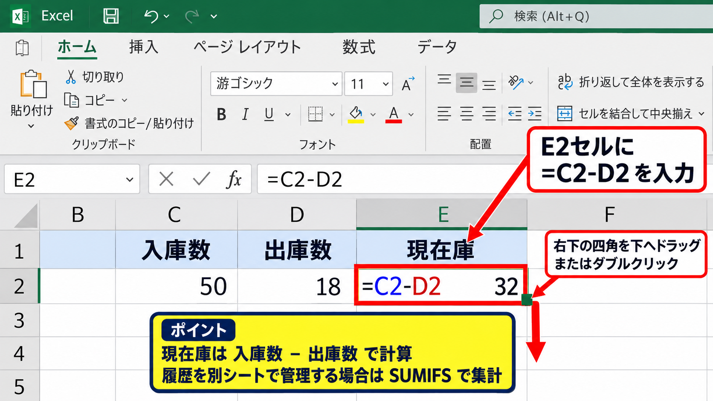
Task: Select cell C2 containing 50
Action: click(x=177, y=286)
